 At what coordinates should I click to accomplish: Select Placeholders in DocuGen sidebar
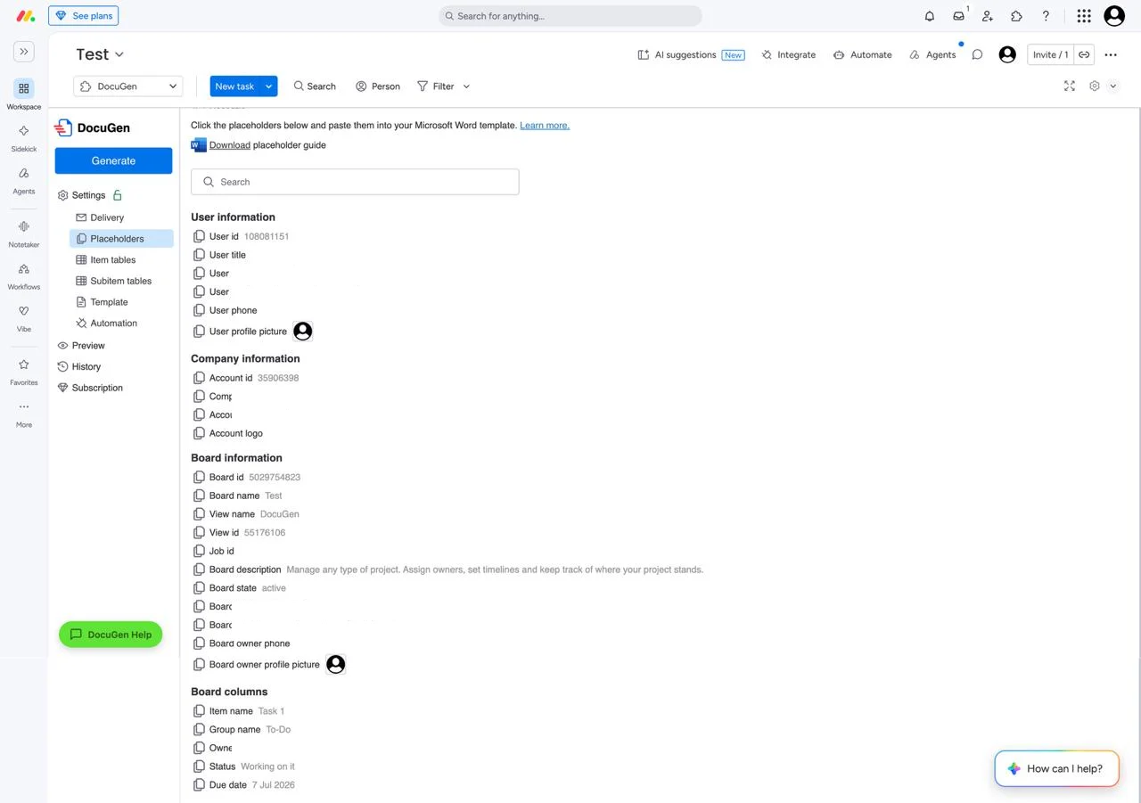click(x=121, y=239)
